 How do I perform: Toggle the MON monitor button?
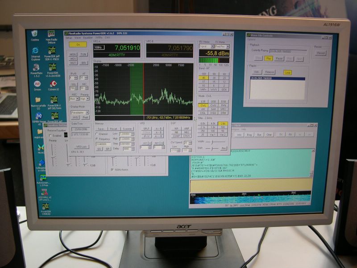point(73,54)
